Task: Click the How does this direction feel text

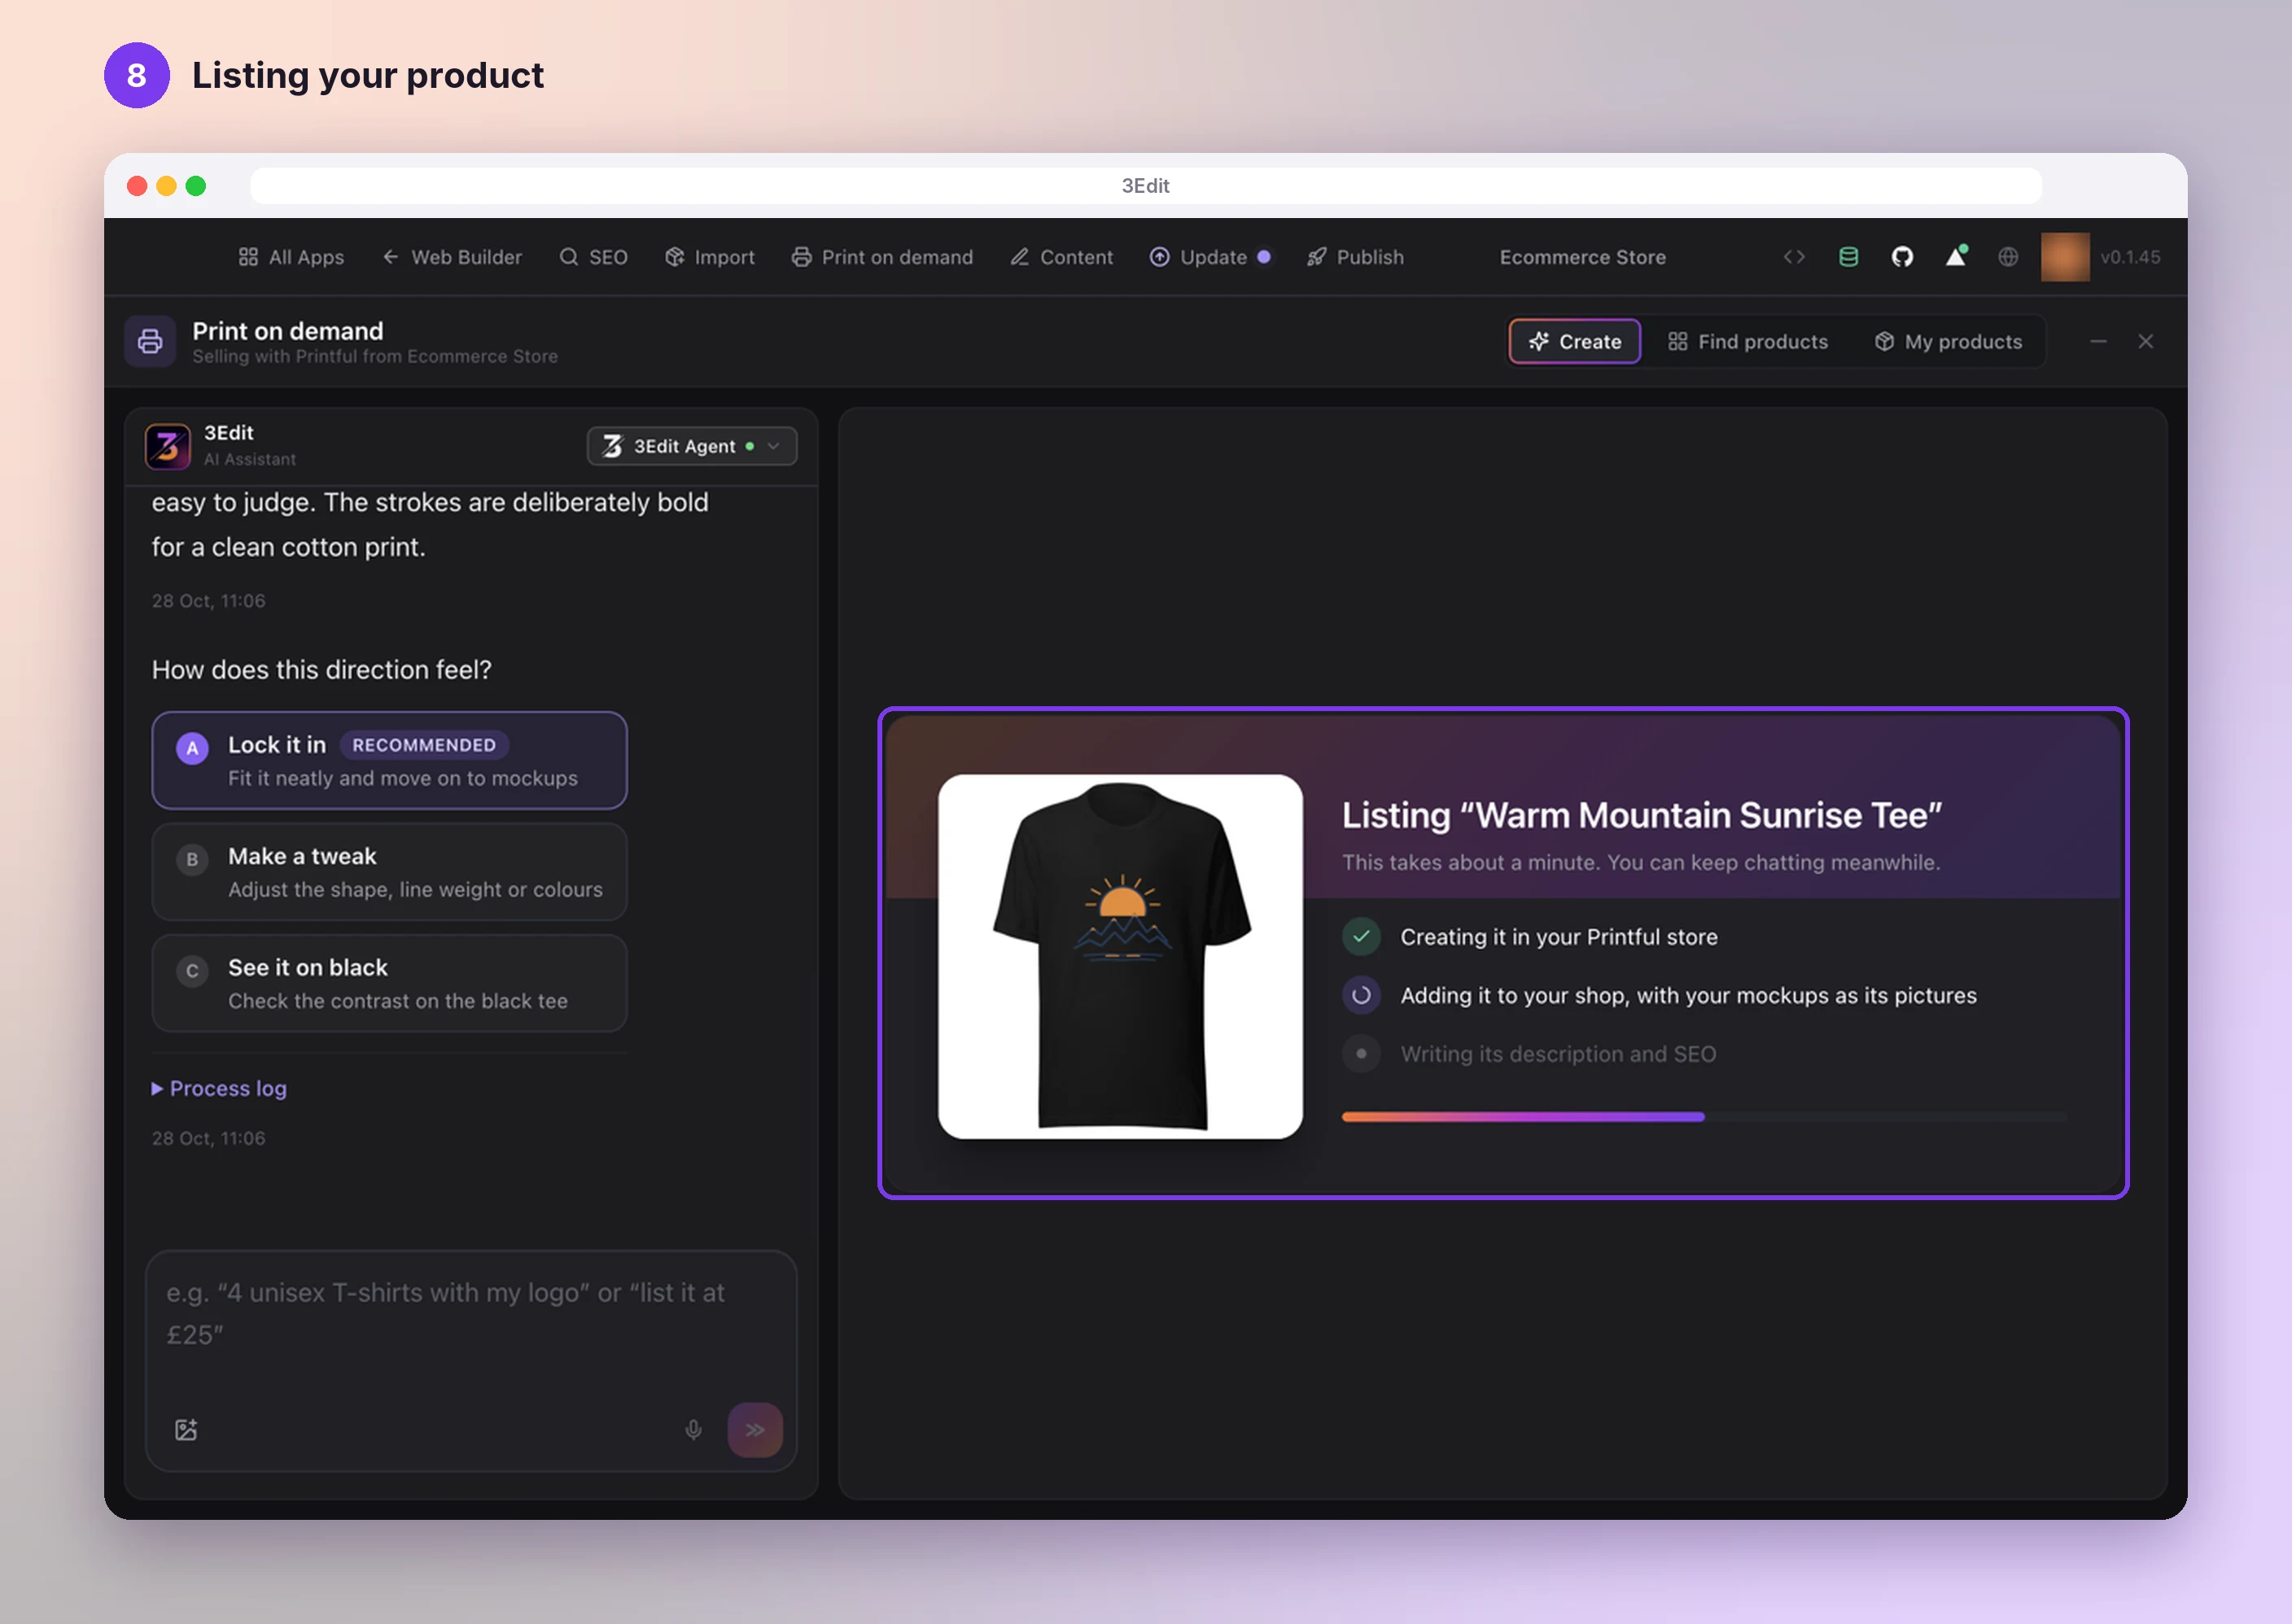Action: (321, 669)
